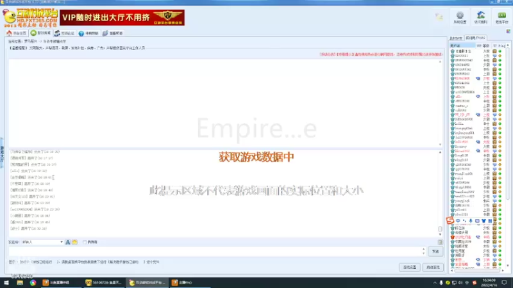Screen dimensions: 513x288
Task: Focus the chat message input field
Action: click(x=214, y=251)
